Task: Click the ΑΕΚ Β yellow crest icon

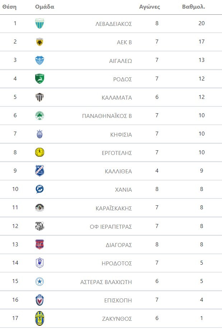Action: [x=39, y=42]
